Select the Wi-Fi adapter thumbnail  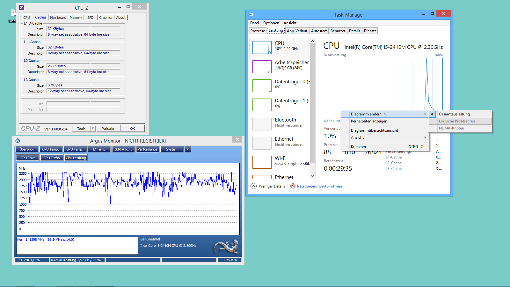tap(262, 162)
